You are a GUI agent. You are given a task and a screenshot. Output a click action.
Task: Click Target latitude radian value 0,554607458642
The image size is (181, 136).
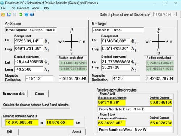(160, 63)
